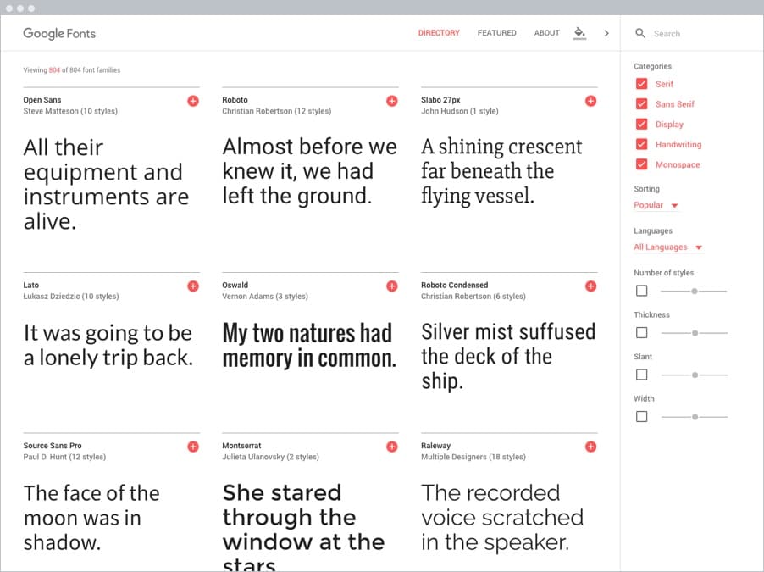Uncheck the Display category checkbox

pyautogui.click(x=642, y=125)
